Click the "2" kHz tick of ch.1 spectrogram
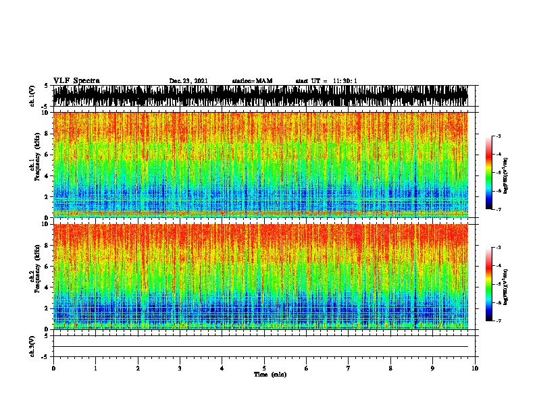Screen dimensions: 535x413 pos(47,196)
